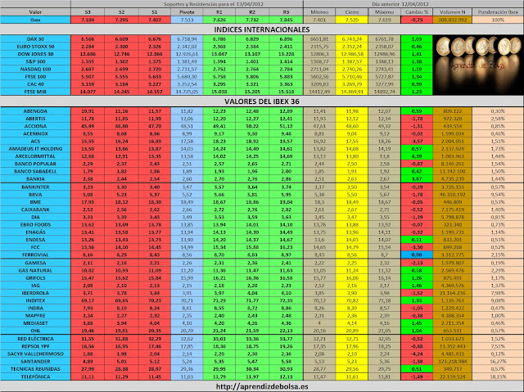This screenshot has width=524, height=392.
Task: Click the DOW JONES 30 row label
Action: 35,54
